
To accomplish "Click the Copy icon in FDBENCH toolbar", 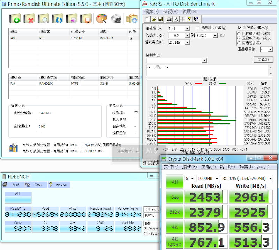I will click(x=28, y=184).
